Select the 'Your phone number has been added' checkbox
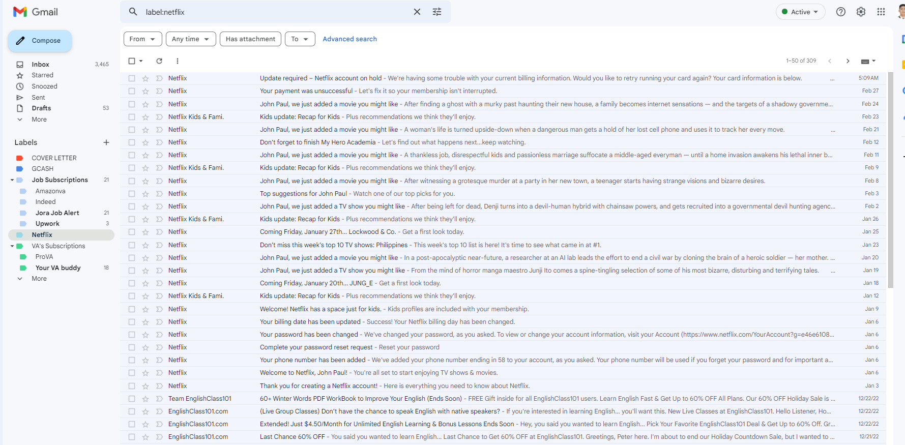 [x=132, y=360]
